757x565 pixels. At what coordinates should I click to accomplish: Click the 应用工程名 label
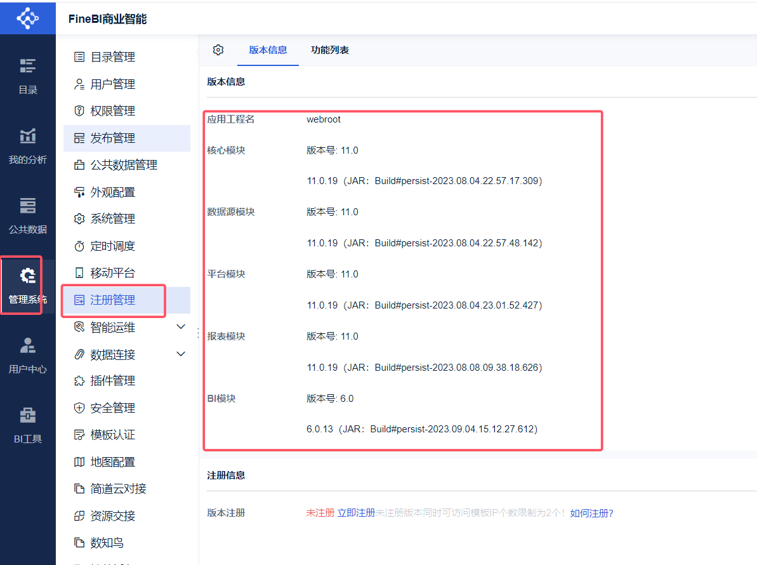click(x=231, y=119)
